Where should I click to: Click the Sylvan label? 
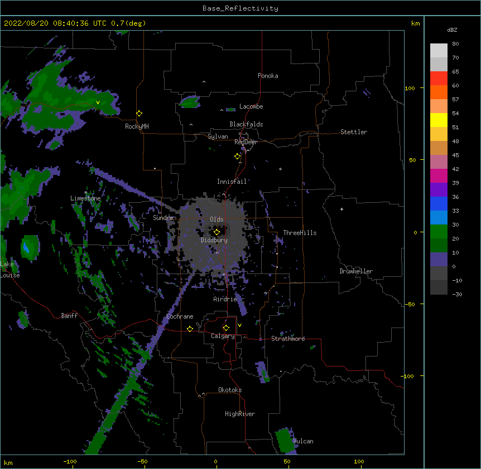pos(218,136)
